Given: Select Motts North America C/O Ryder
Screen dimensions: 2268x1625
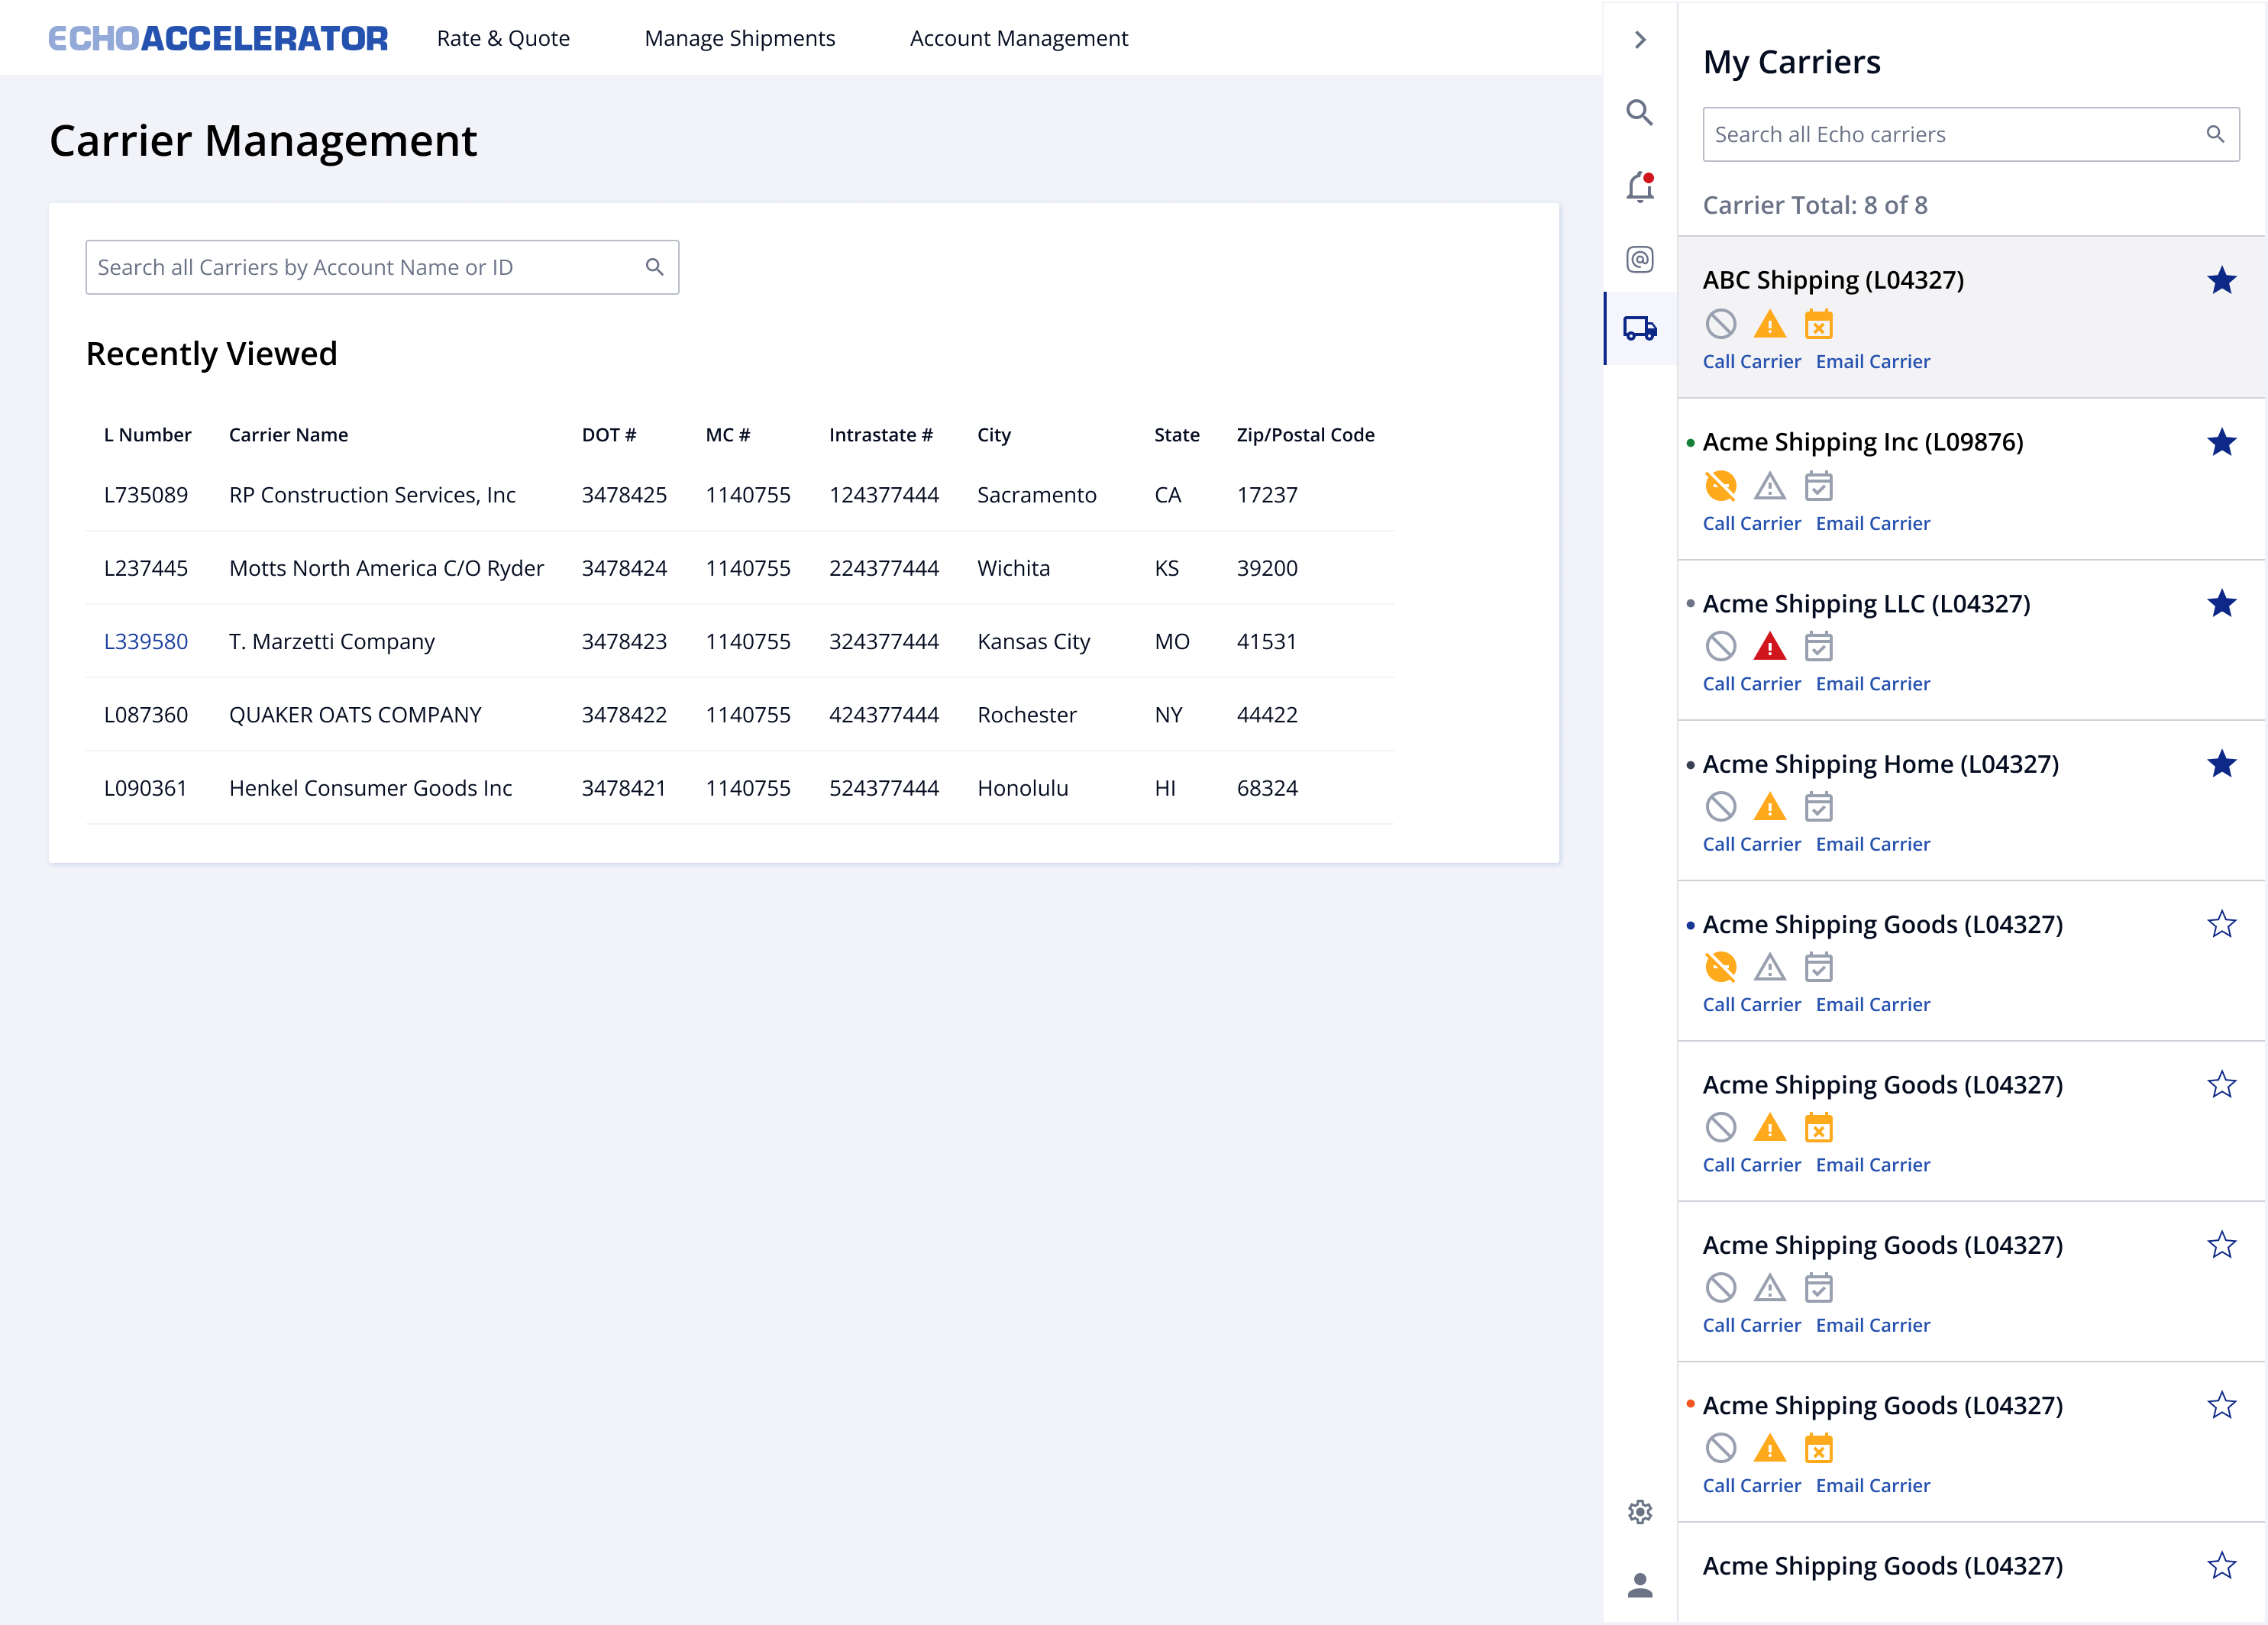Looking at the screenshot, I should click(x=386, y=568).
